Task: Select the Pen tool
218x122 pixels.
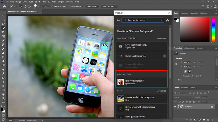Action: tap(3, 78)
